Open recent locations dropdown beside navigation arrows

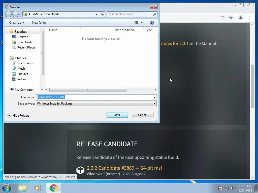tap(20, 14)
